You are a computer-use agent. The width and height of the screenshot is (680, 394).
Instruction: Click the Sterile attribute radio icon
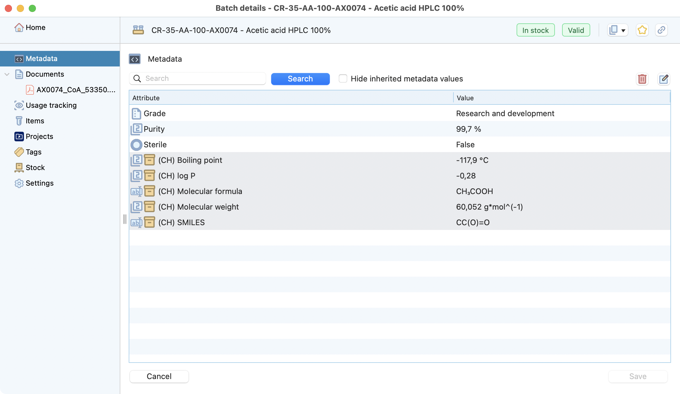136,145
